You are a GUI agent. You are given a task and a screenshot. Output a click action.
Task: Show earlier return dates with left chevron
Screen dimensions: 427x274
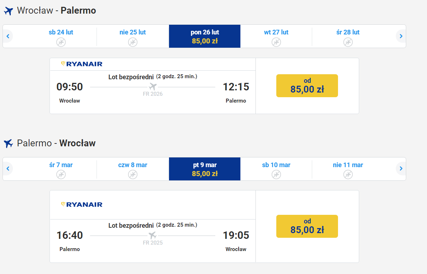pyautogui.click(x=8, y=169)
